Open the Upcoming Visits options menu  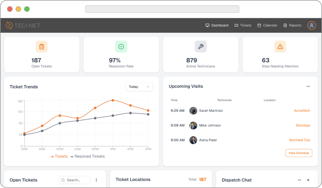click(x=308, y=86)
